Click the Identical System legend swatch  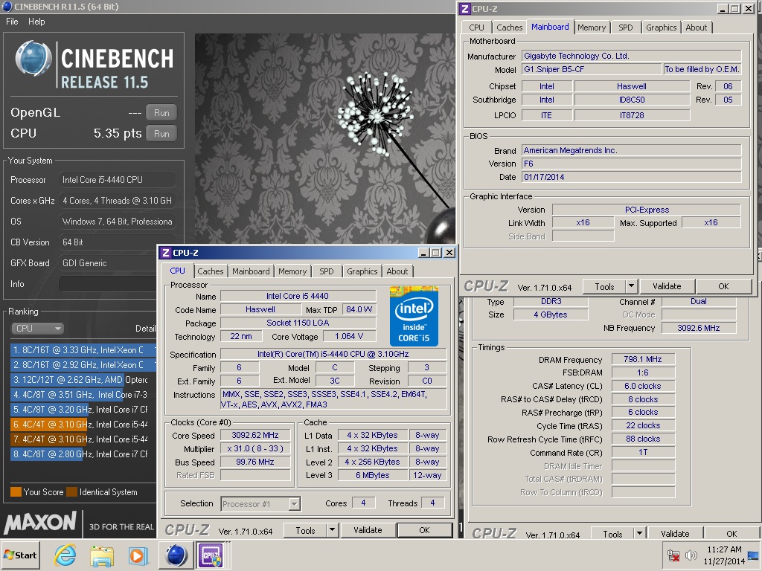pos(72,492)
